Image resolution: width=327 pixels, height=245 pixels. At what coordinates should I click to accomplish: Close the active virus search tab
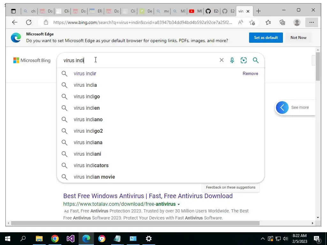[248, 11]
